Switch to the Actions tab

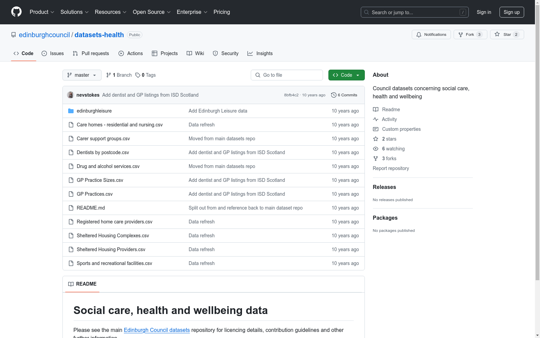point(131,53)
